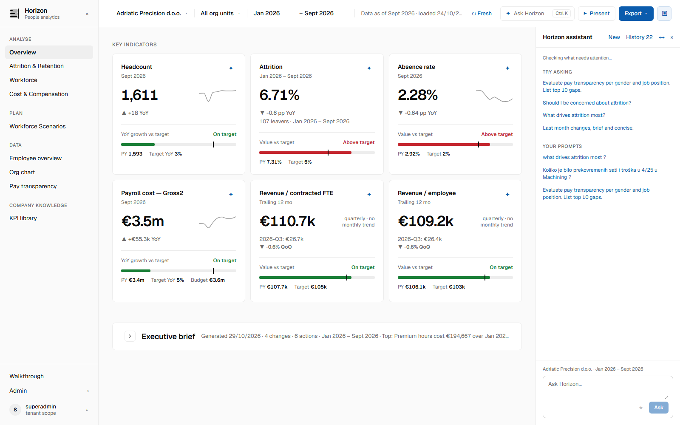Click the data freshness 'Data as of Sept 2026' text
This screenshot has width=680, height=425.
coord(411,14)
